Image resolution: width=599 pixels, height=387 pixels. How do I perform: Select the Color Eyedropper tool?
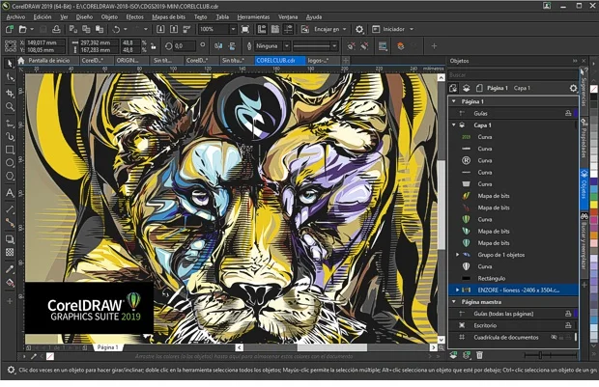click(x=10, y=269)
